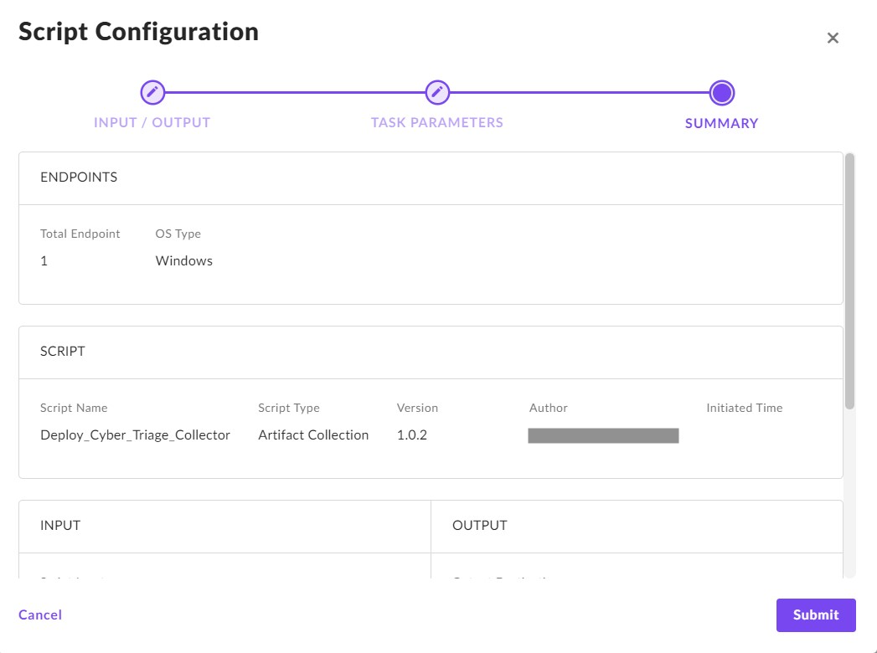Viewport: 877px width, 653px height.
Task: Click the version number 1.0.2
Action: click(x=412, y=434)
